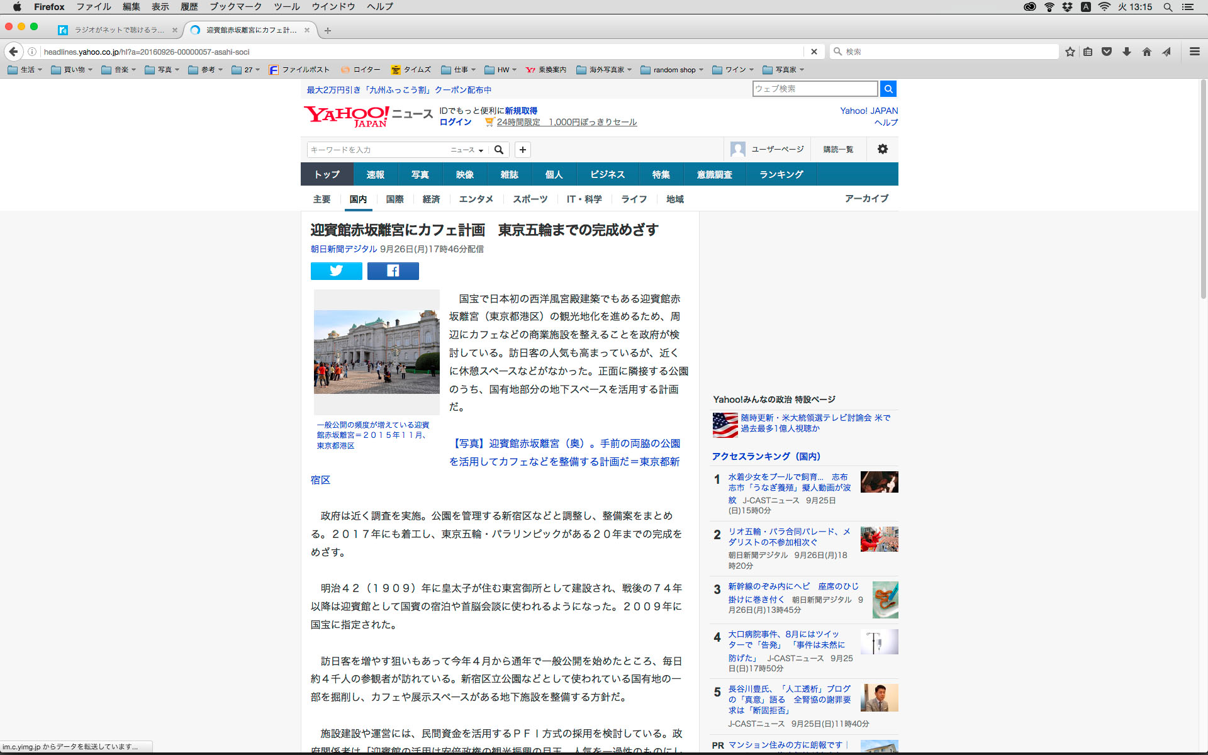Click the back navigation arrow

tap(13, 52)
